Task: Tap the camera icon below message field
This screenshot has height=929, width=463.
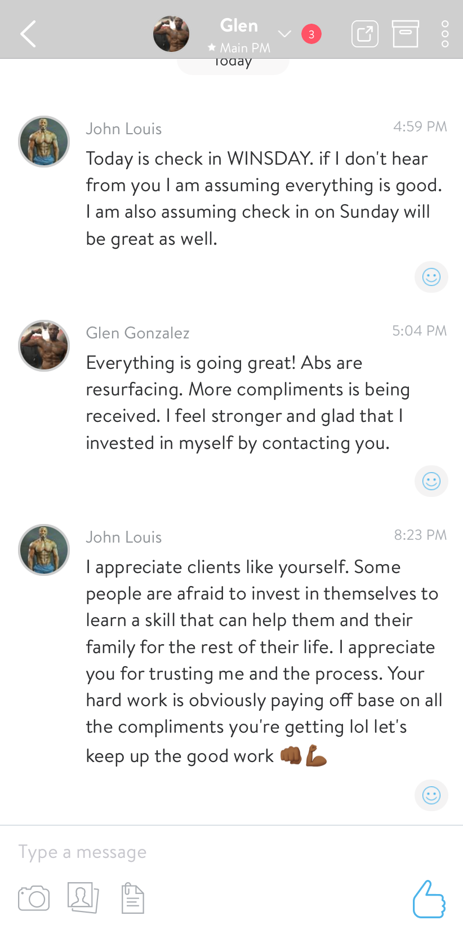Action: tap(34, 898)
